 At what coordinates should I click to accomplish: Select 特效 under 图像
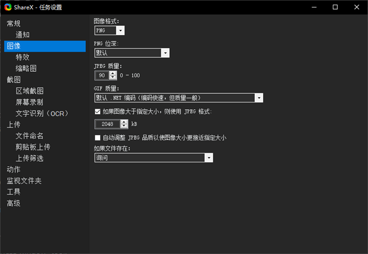coord(23,57)
